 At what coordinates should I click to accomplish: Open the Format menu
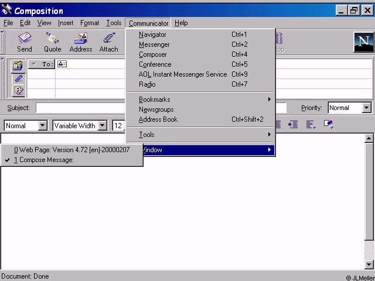click(90, 23)
